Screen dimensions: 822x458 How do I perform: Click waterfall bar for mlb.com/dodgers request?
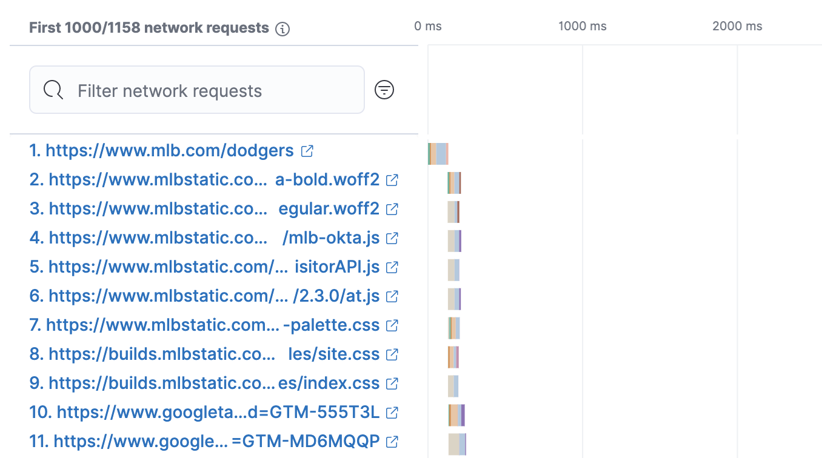438,154
